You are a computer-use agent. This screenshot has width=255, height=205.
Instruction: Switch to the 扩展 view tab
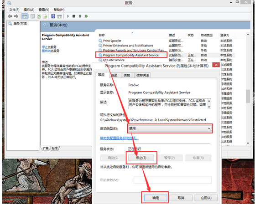point(46,148)
